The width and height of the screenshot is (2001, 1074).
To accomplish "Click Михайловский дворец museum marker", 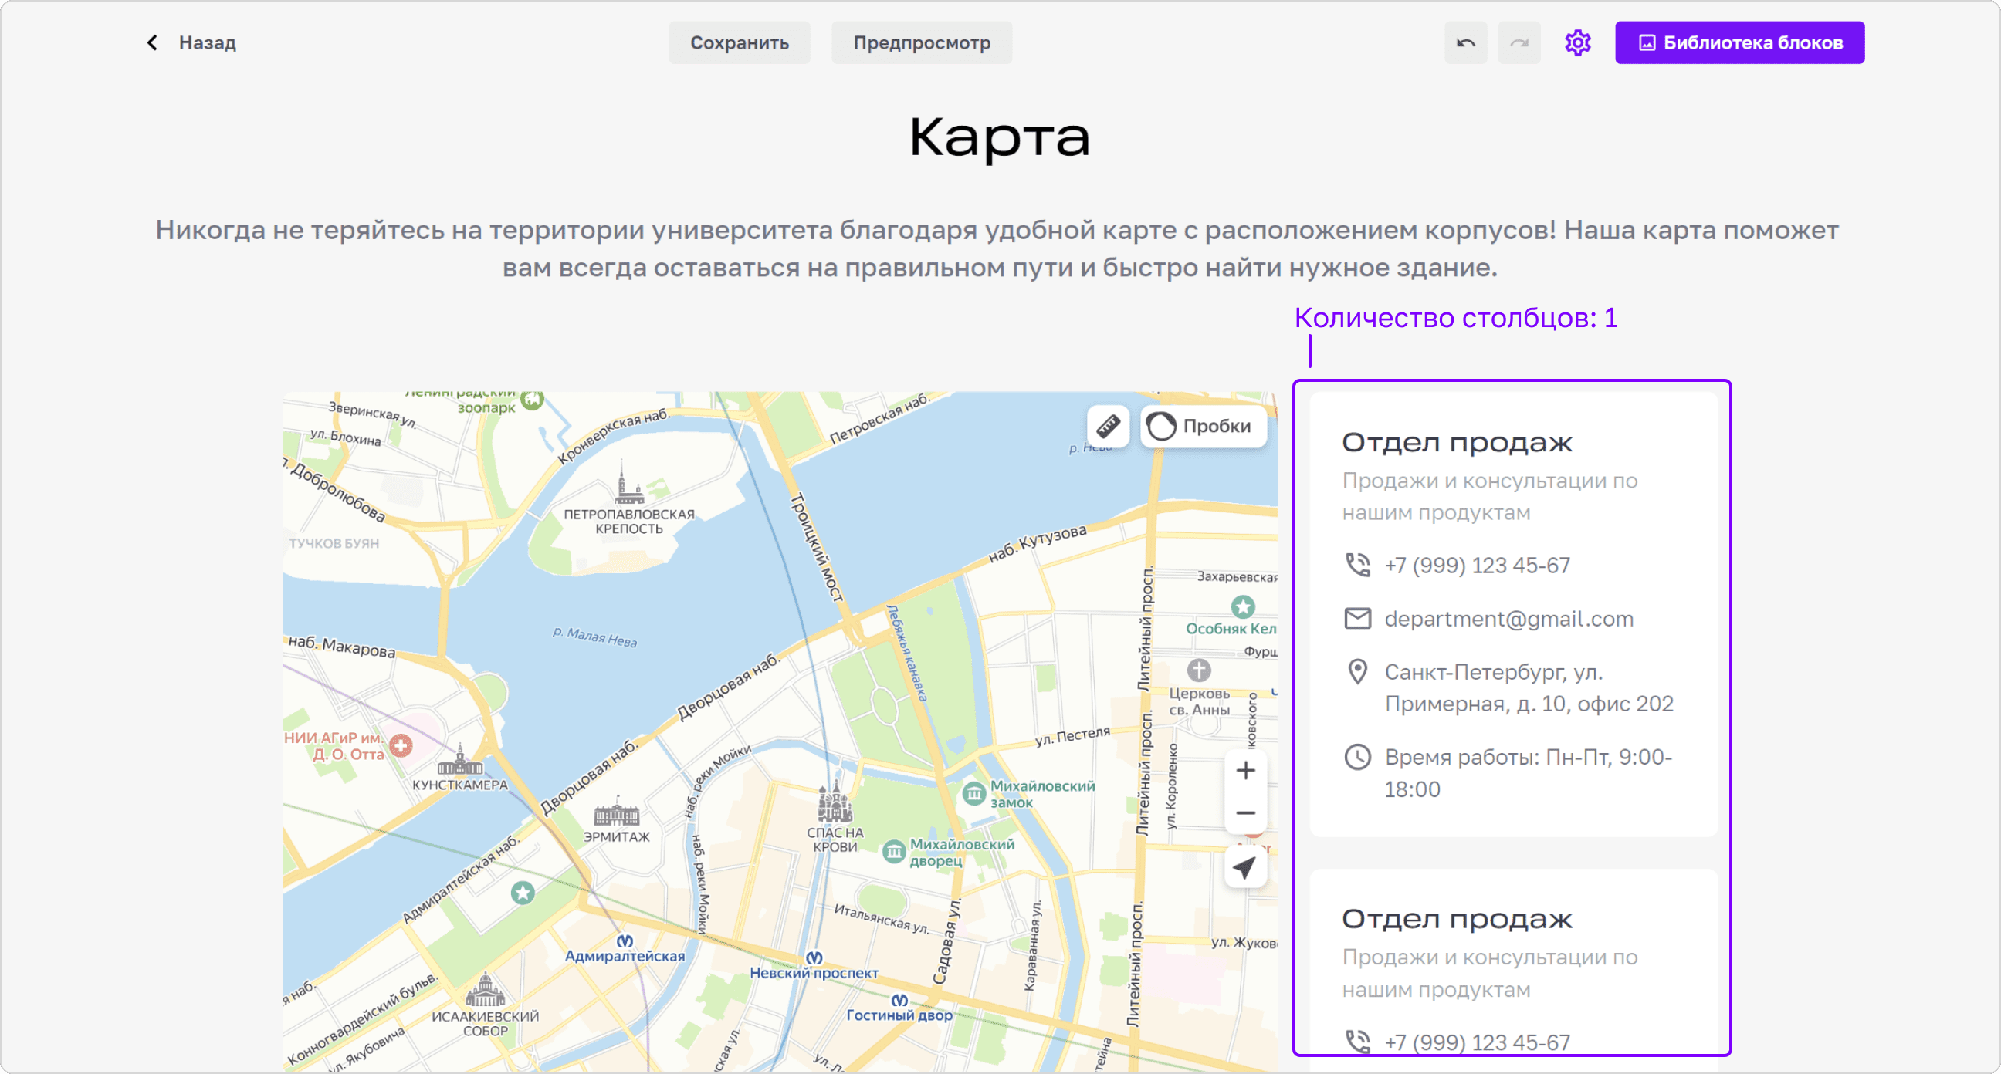I will click(x=894, y=852).
